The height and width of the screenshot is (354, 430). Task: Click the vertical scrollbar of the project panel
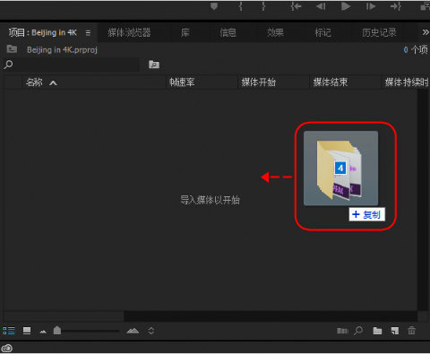[423, 200]
